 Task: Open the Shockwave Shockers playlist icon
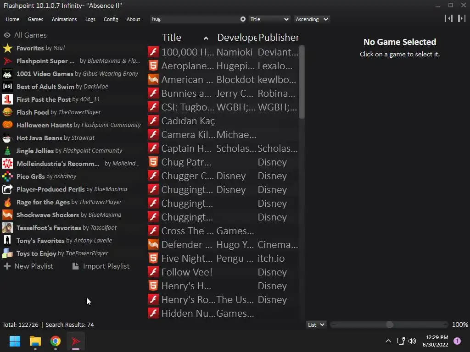pos(7,215)
